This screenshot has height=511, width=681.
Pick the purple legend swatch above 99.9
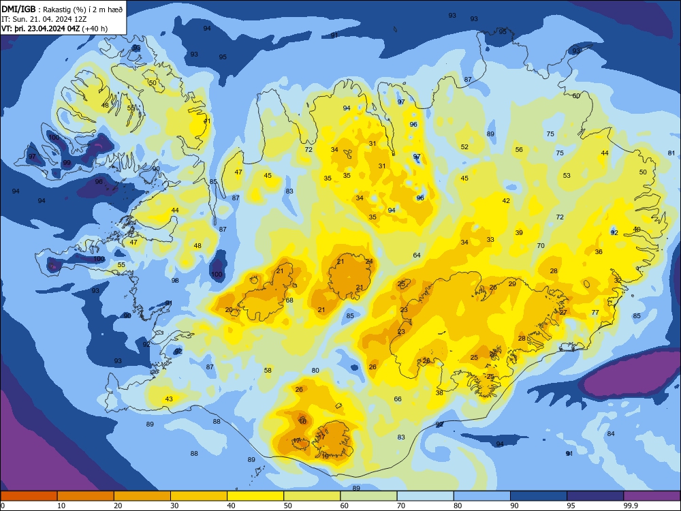point(652,496)
